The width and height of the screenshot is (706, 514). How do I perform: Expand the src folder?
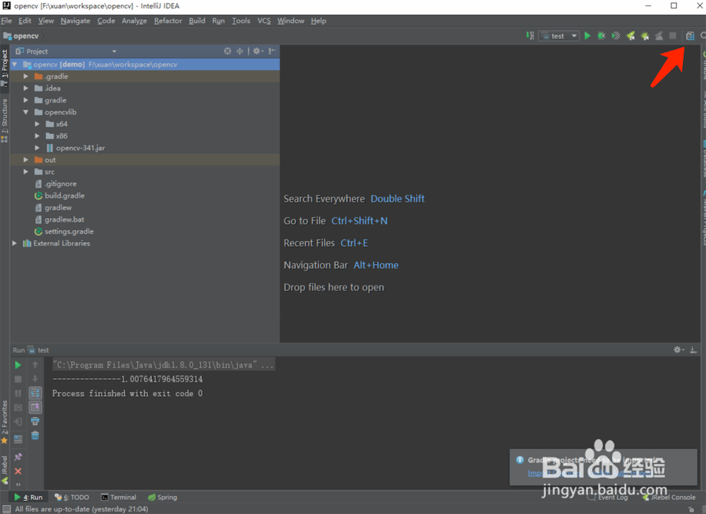(25, 172)
